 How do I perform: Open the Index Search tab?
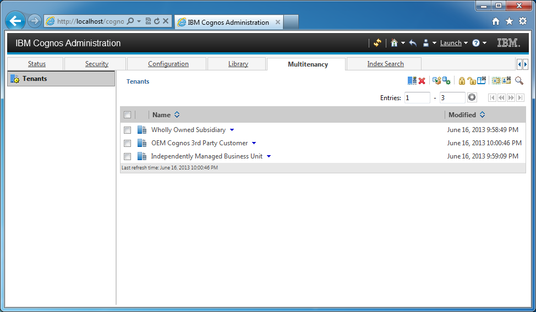tap(385, 64)
